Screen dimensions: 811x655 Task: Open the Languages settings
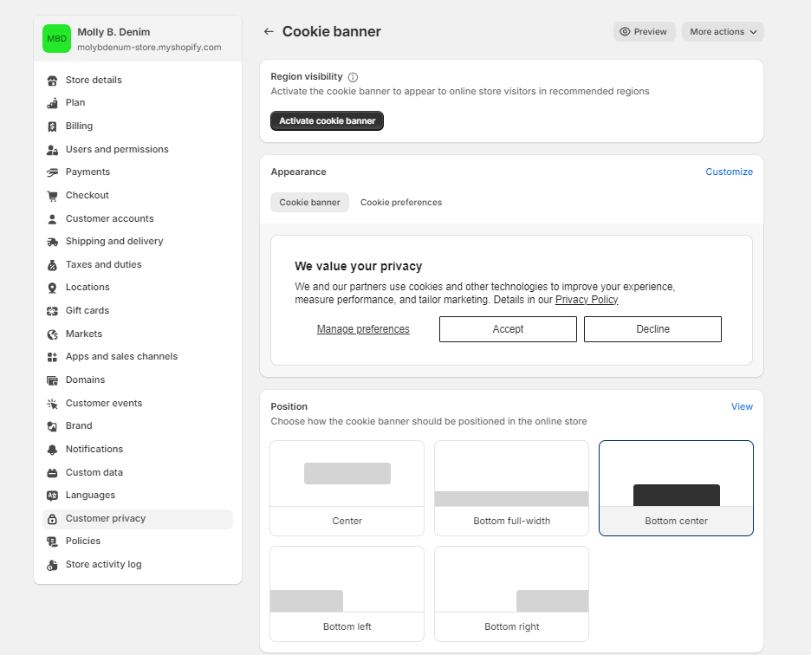click(138, 496)
